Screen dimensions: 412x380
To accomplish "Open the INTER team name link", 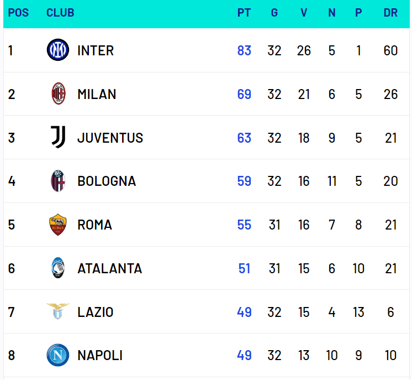I will (96, 50).
